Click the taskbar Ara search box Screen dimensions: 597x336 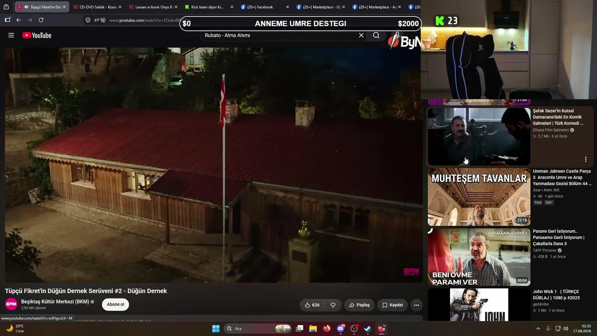tap(257, 329)
